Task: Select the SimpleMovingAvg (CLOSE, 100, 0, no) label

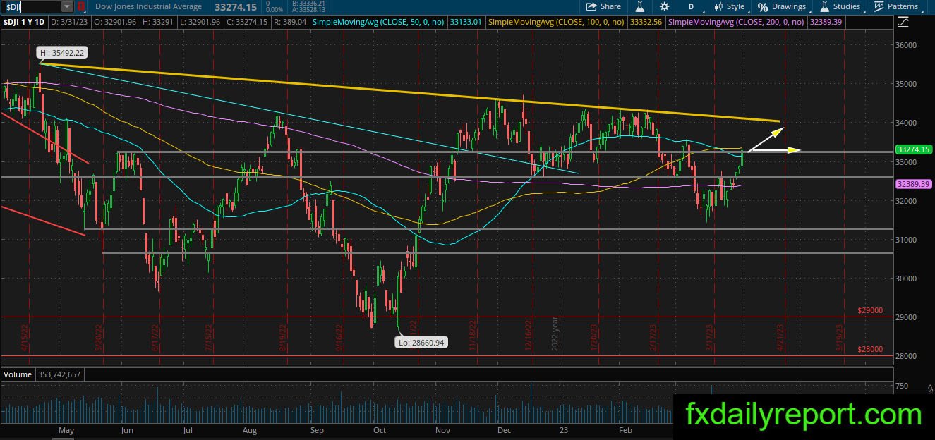Action: click(x=556, y=23)
